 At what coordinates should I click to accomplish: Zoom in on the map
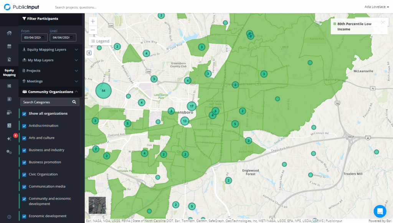click(x=93, y=21)
